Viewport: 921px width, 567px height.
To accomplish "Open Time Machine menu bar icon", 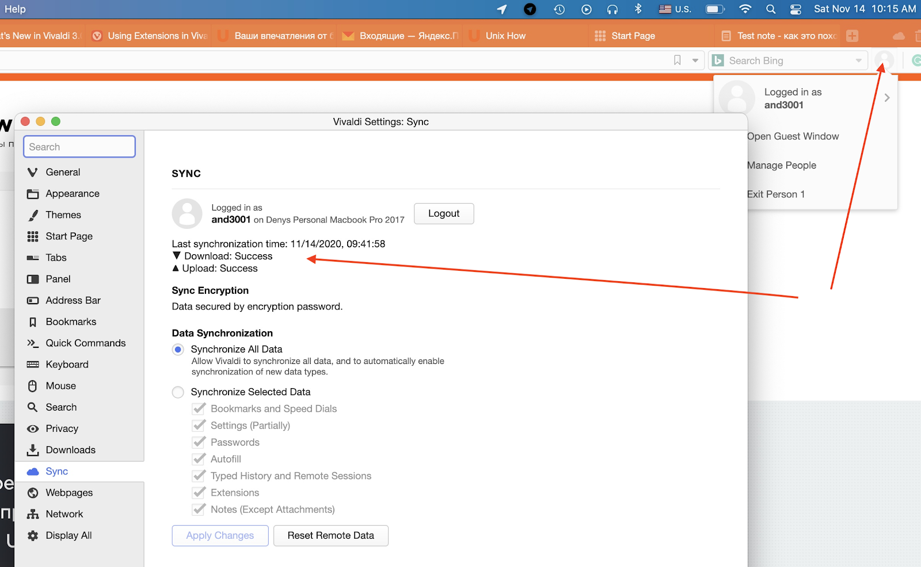I will 559,9.
